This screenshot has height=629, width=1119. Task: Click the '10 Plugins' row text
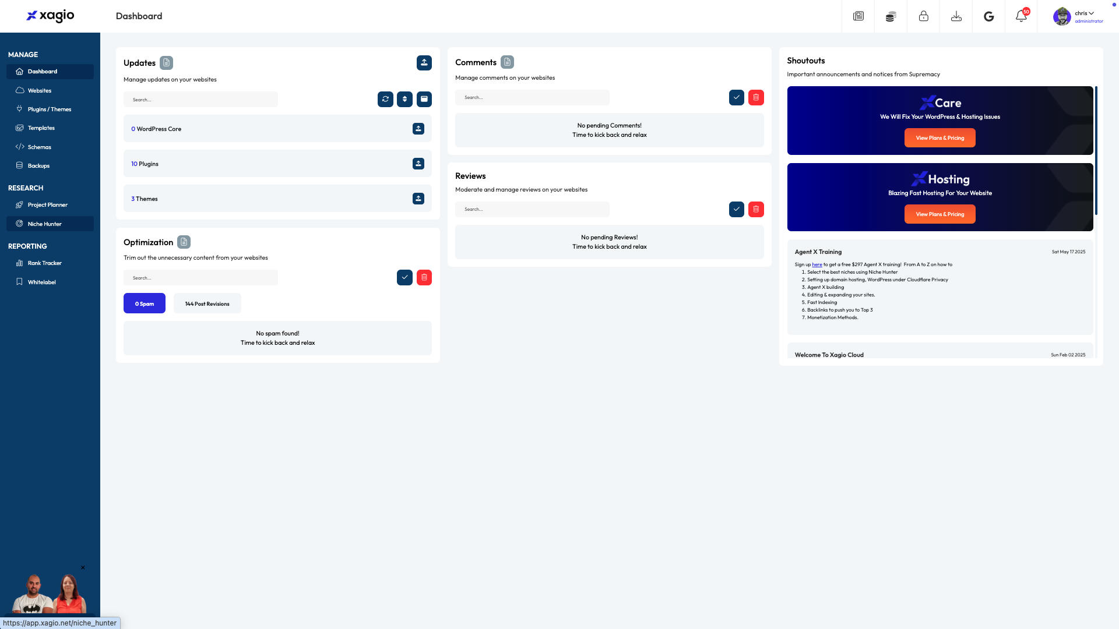(x=145, y=164)
